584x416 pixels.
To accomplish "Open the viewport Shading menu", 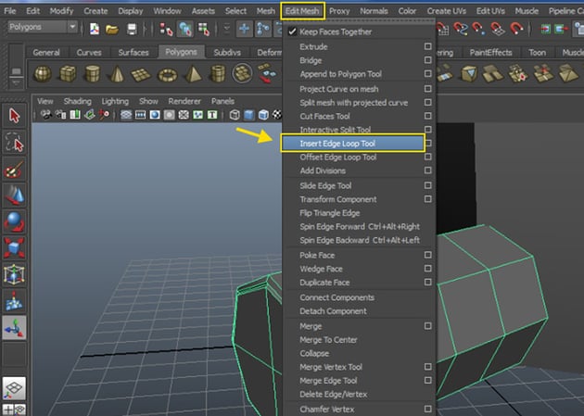I will (77, 101).
